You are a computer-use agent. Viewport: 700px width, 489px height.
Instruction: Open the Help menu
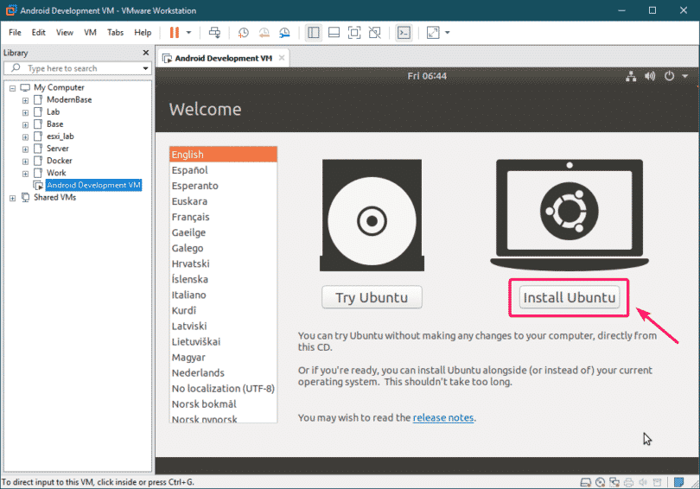point(143,33)
